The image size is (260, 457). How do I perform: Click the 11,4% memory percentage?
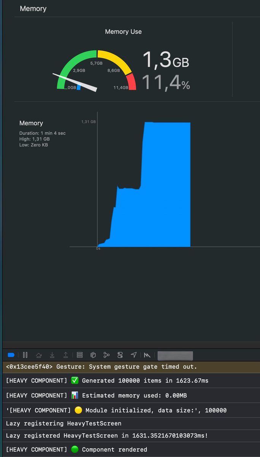(x=166, y=82)
